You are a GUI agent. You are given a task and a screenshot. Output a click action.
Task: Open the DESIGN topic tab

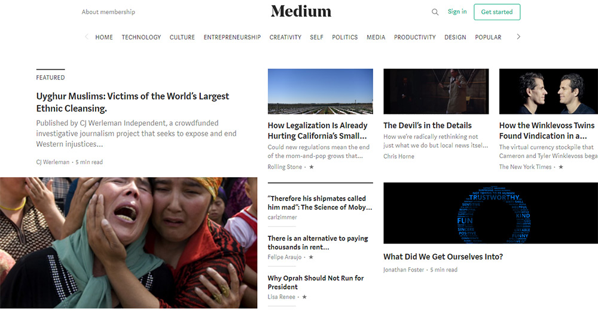pos(455,38)
